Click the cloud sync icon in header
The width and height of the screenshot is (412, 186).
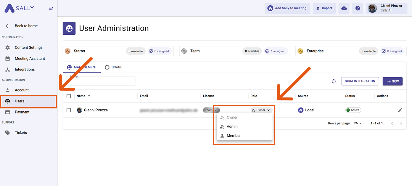(x=344, y=8)
